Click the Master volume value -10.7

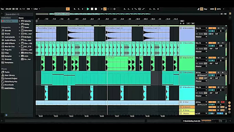212,113
